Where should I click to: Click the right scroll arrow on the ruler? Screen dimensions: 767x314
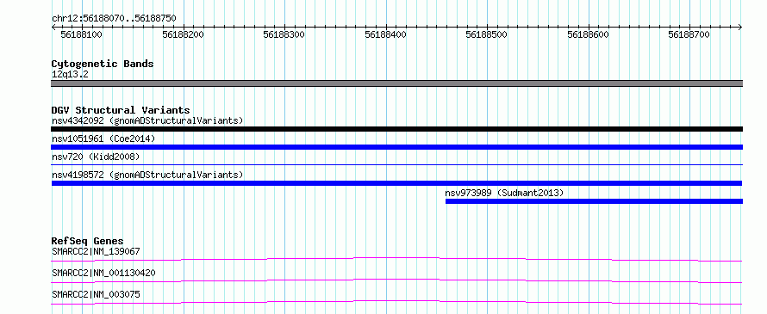[x=740, y=28]
